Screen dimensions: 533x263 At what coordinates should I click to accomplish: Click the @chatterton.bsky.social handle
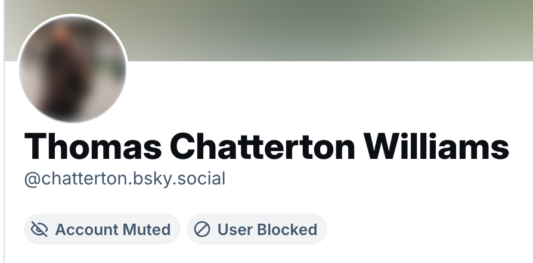coord(125,179)
